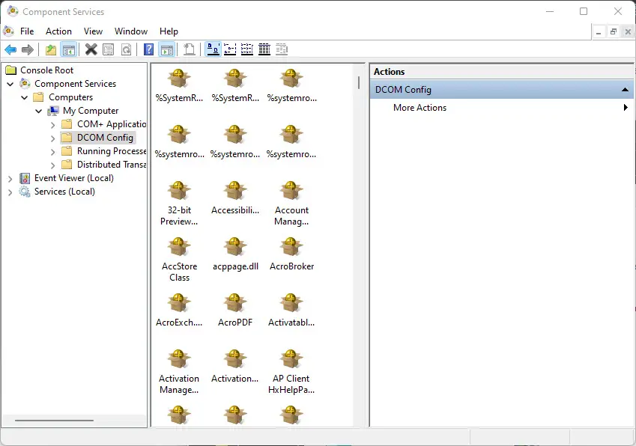Open the File menu
This screenshot has width=636, height=446.
click(27, 31)
